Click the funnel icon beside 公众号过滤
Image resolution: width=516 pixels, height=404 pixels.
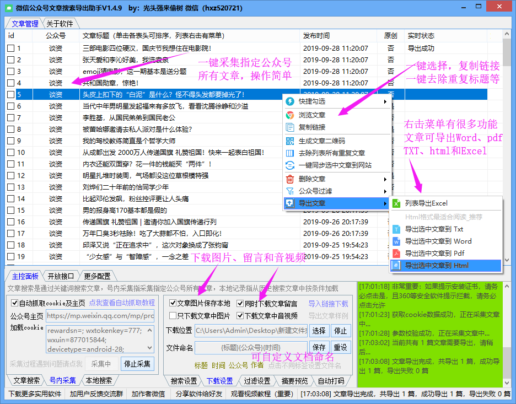pos(290,191)
